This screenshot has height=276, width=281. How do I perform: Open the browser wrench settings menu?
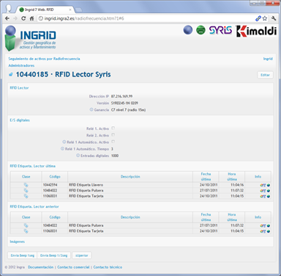[274, 18]
